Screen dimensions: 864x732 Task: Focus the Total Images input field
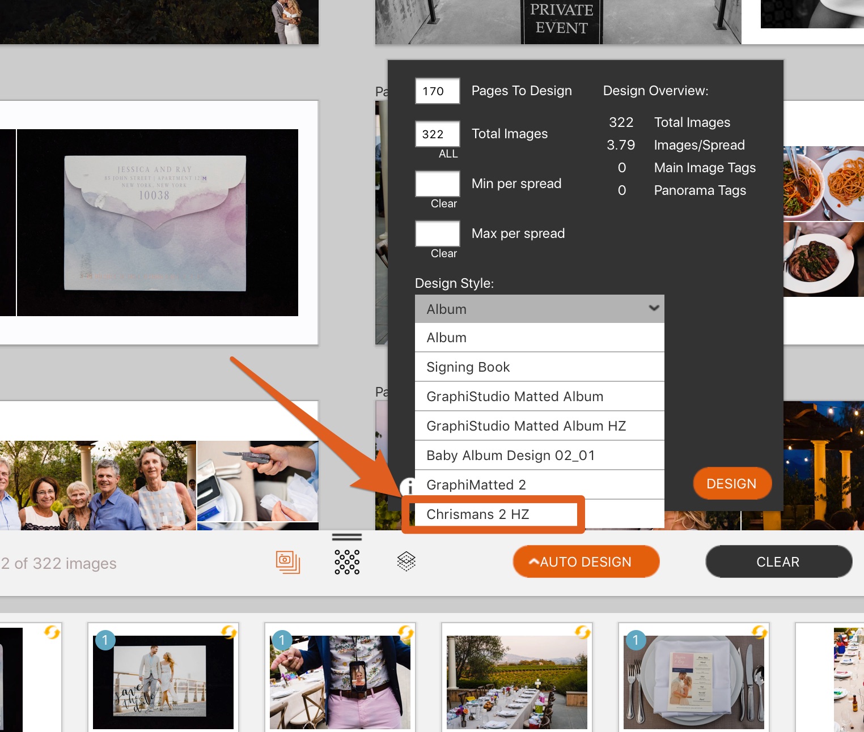(x=437, y=134)
